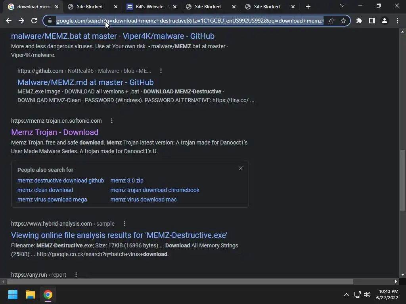
Task: Open options for any.run result
Action: 76,275
